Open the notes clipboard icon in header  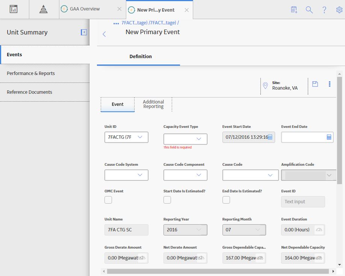click(294, 10)
